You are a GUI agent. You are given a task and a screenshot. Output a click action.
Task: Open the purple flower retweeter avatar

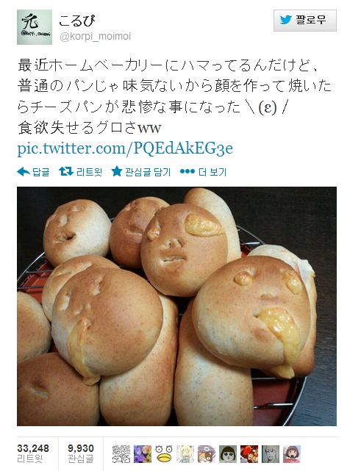coord(143,454)
